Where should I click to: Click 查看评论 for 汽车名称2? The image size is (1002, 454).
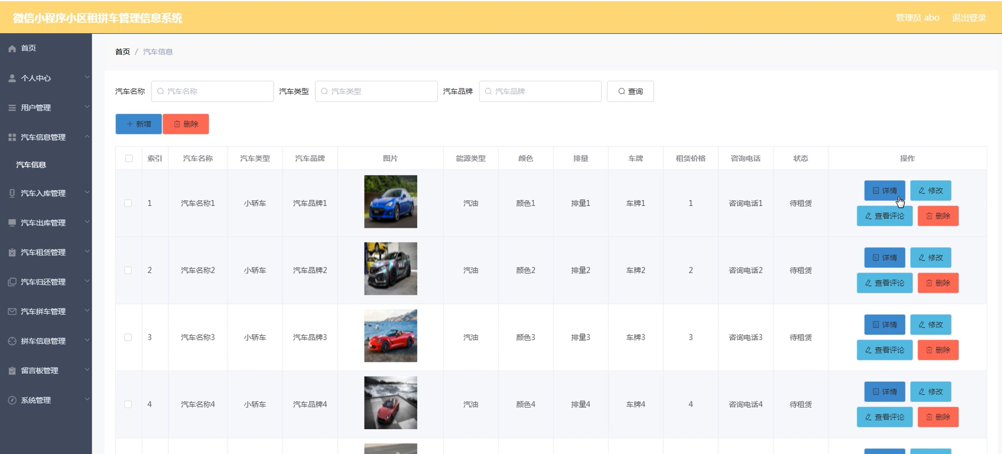tap(884, 283)
